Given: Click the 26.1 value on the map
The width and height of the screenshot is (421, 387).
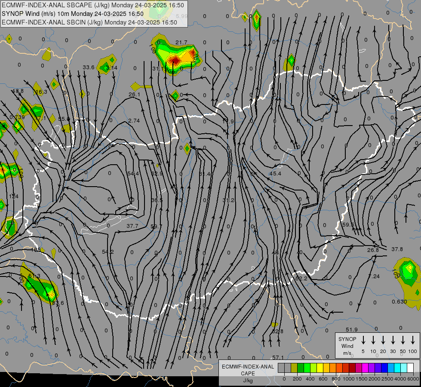Looking at the screenshot, I should pyautogui.click(x=134, y=94).
